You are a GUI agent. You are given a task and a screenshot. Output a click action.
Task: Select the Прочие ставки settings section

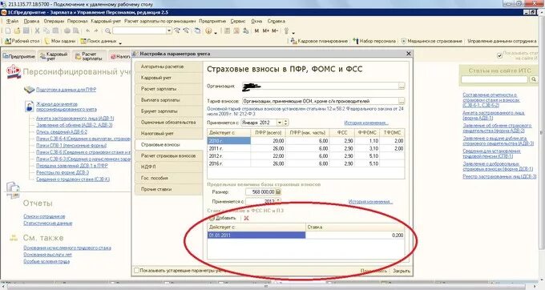coord(168,189)
